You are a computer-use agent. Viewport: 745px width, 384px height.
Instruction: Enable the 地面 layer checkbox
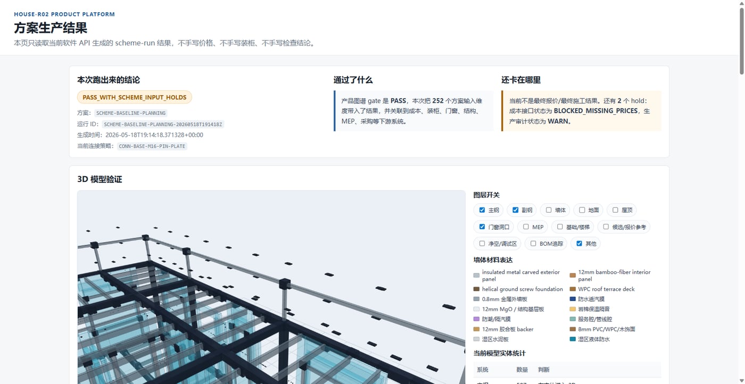point(582,210)
